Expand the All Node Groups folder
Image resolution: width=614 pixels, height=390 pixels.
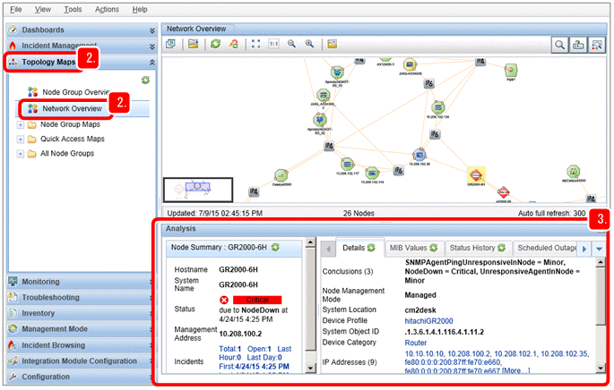pyautogui.click(x=21, y=154)
